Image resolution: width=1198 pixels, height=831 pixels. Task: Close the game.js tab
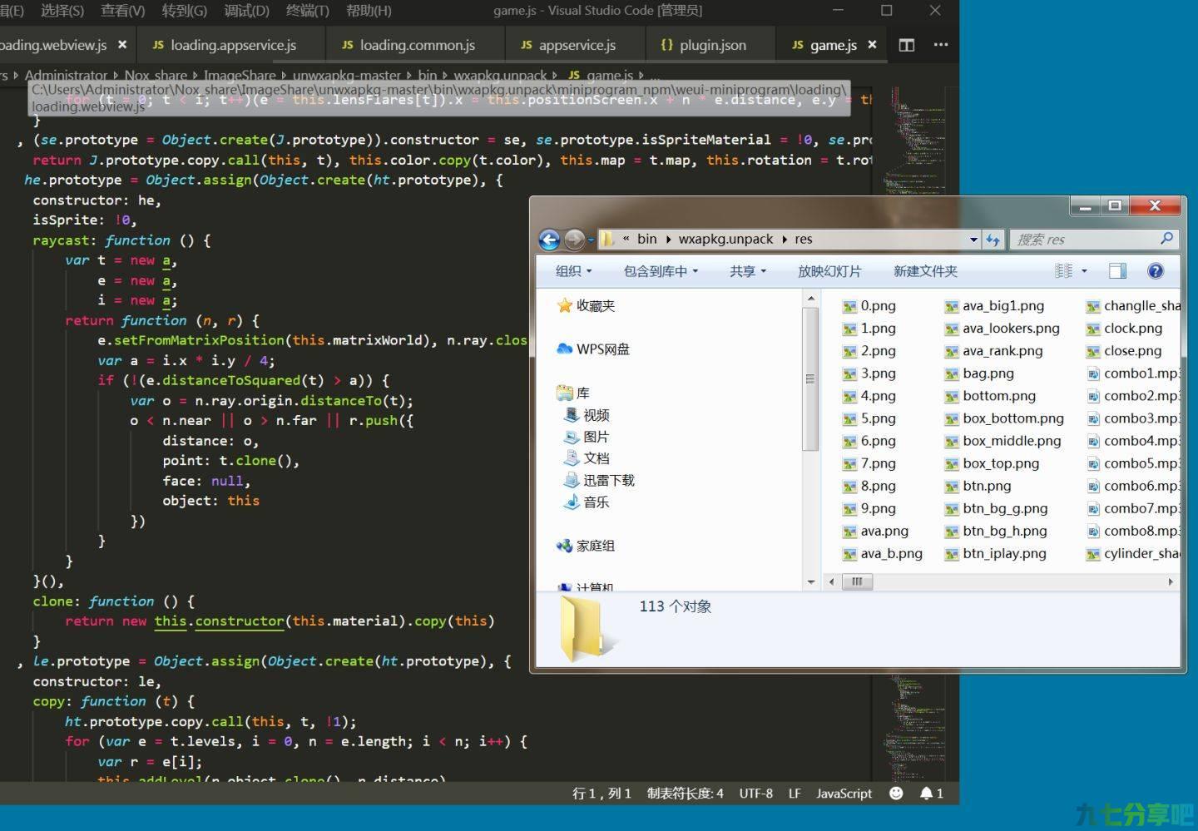point(872,45)
